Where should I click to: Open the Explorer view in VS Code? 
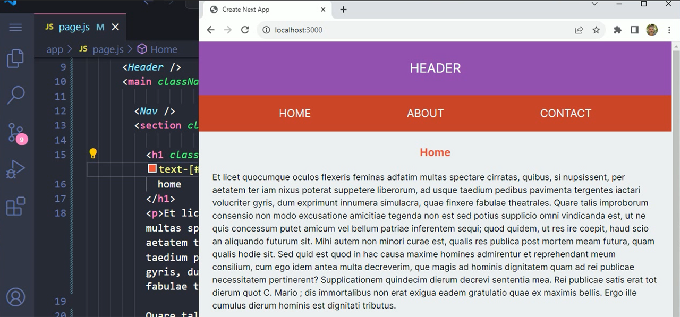(15, 58)
